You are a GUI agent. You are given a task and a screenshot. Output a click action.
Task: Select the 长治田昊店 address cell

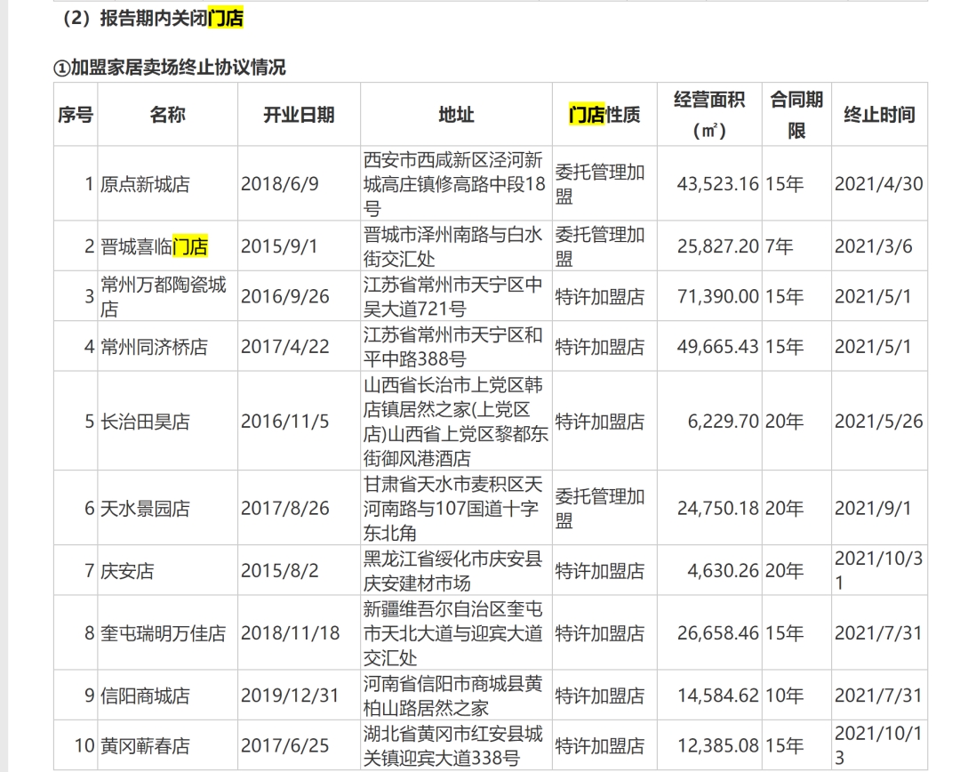[455, 421]
